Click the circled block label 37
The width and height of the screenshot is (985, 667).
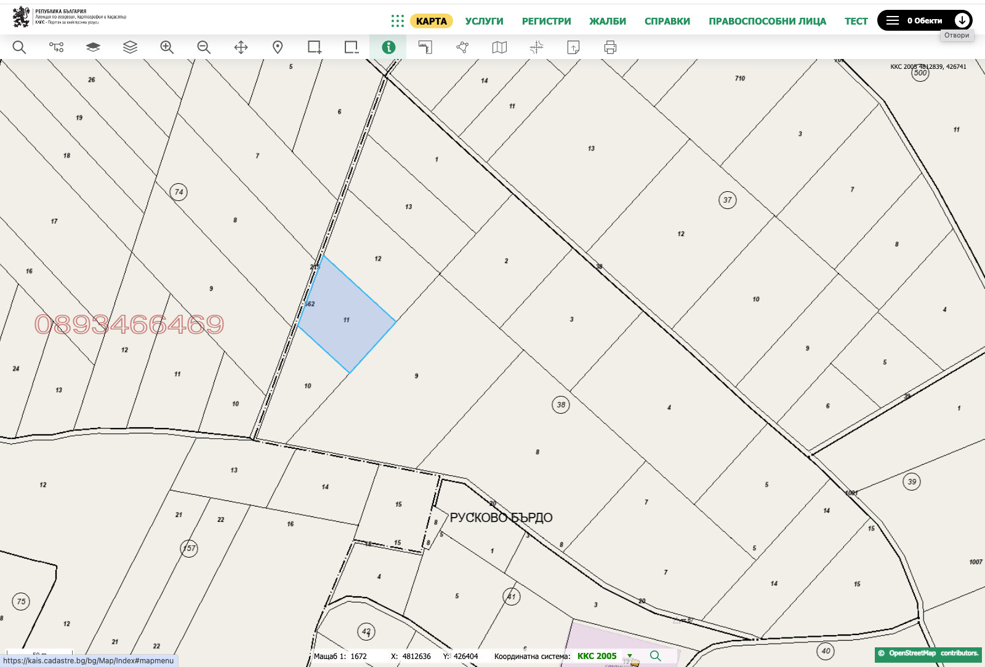coord(728,200)
